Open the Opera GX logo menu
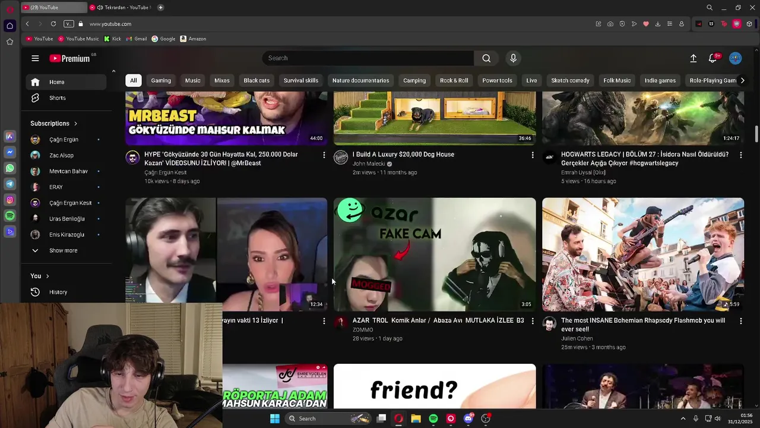Image resolution: width=760 pixels, height=428 pixels. [x=9, y=9]
